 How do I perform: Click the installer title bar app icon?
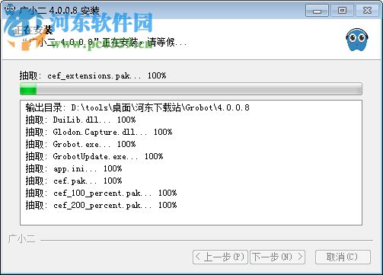click(x=10, y=10)
